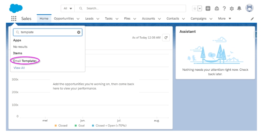Open the Notifications bell icon
Image resolution: width=261 pixels, height=134 pixels.
coord(239,8)
